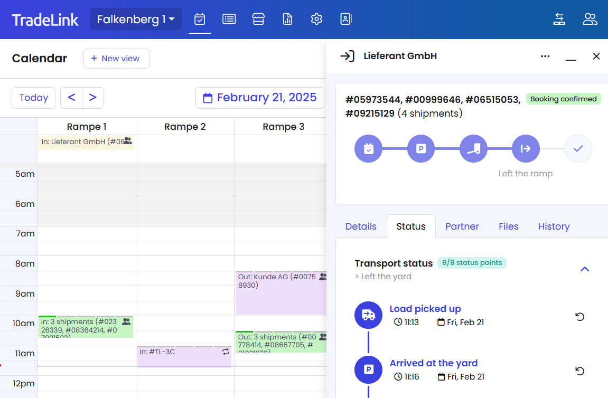The width and height of the screenshot is (608, 398).
Task: Click the New view button
Action: (x=116, y=59)
